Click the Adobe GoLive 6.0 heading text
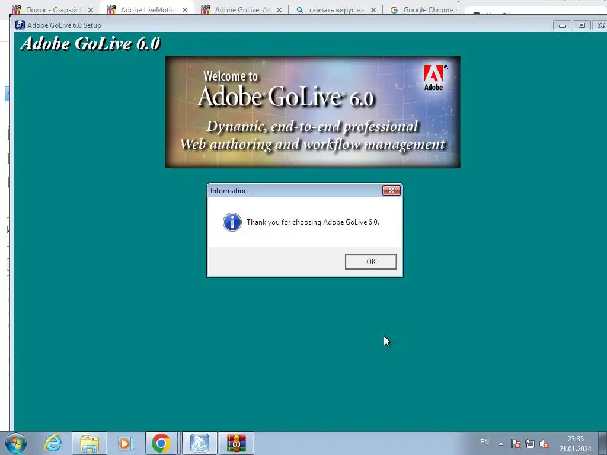Image resolution: width=607 pixels, height=455 pixels. [90, 43]
